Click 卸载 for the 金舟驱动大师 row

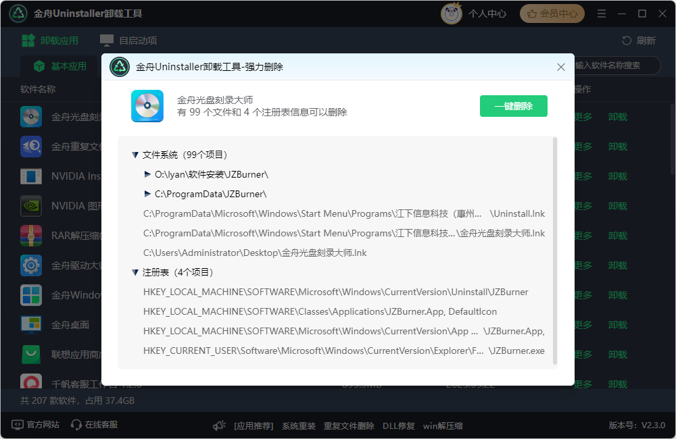click(617, 265)
